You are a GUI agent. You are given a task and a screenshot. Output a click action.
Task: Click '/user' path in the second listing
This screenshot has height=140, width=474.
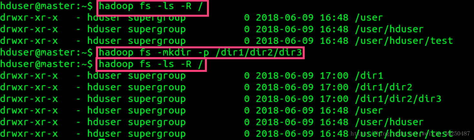click(369, 111)
